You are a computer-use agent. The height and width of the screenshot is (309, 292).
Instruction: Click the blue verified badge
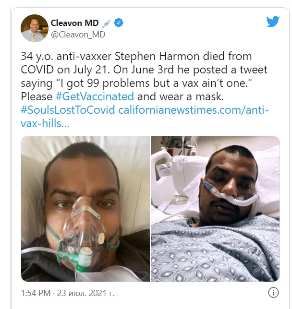tap(119, 23)
